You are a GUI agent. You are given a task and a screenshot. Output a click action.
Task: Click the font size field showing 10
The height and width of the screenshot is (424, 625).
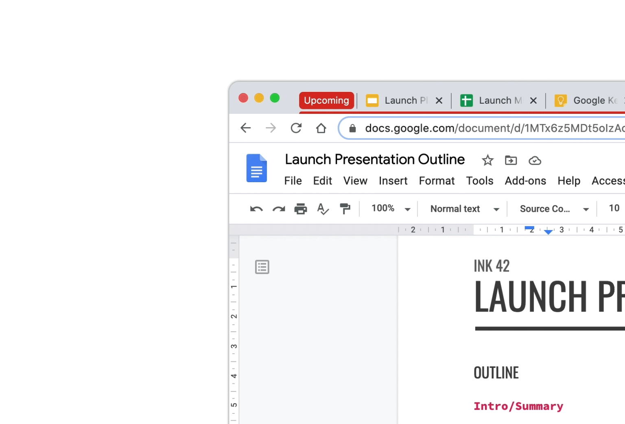point(614,208)
